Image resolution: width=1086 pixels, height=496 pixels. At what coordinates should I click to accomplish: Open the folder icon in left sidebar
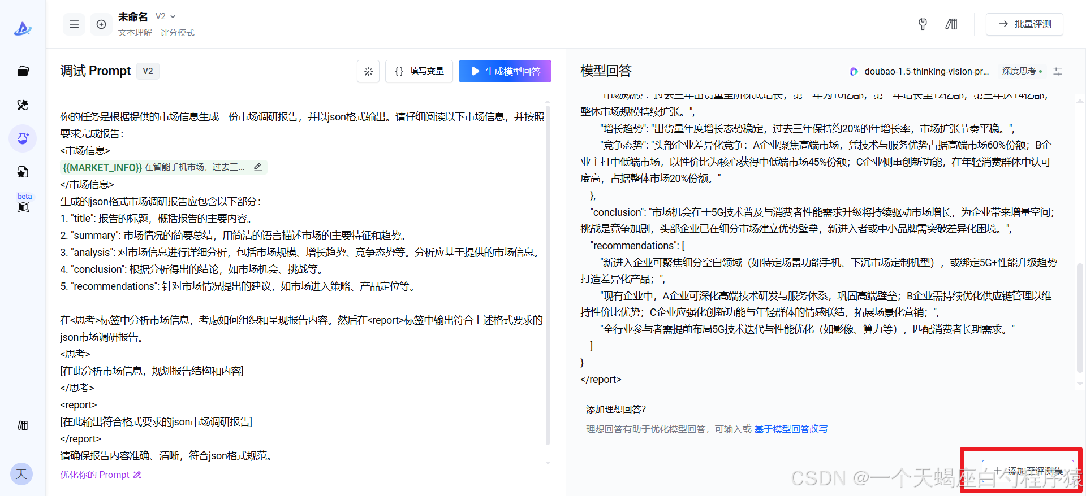coord(23,71)
